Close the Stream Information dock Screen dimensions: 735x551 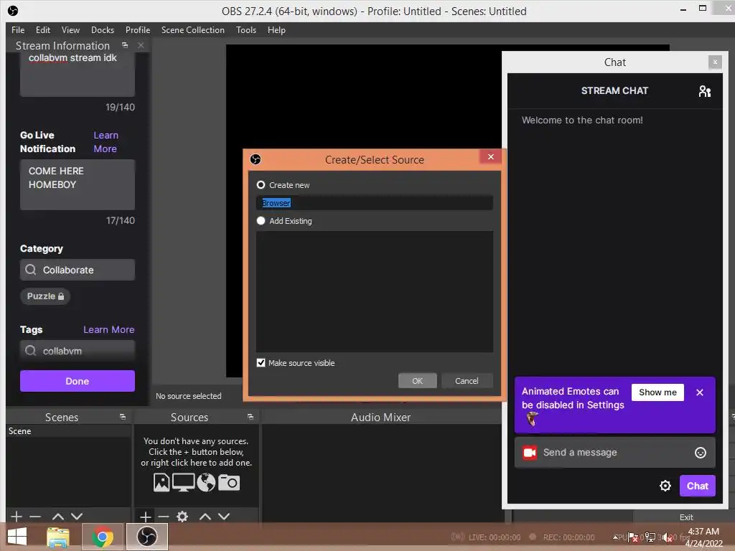pos(141,45)
